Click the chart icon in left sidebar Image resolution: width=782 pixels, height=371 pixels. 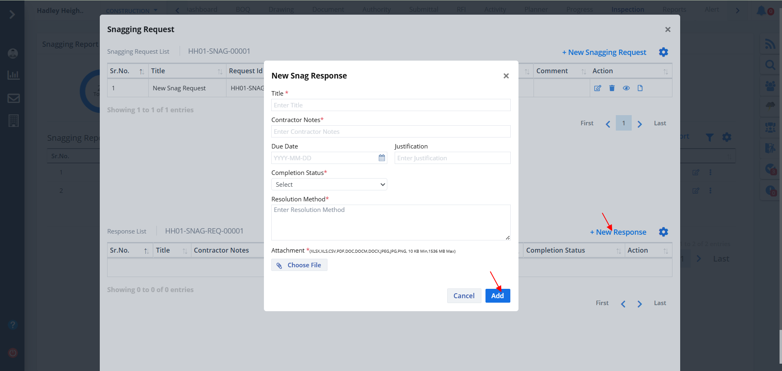(13, 75)
